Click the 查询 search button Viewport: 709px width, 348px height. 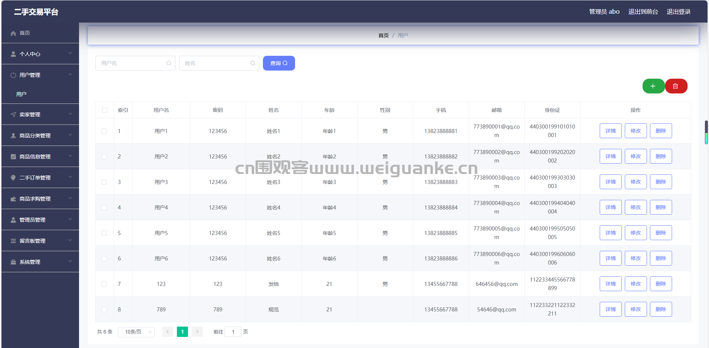(x=279, y=63)
